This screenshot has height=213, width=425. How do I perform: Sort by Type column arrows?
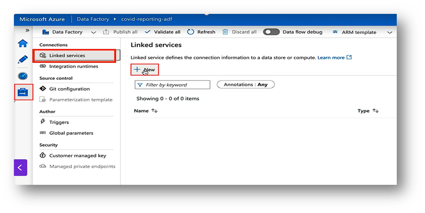coord(375,111)
